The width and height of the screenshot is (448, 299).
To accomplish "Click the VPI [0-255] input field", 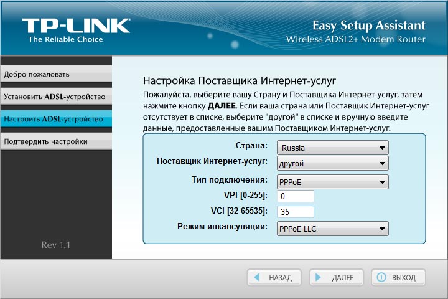I will coord(296,196).
